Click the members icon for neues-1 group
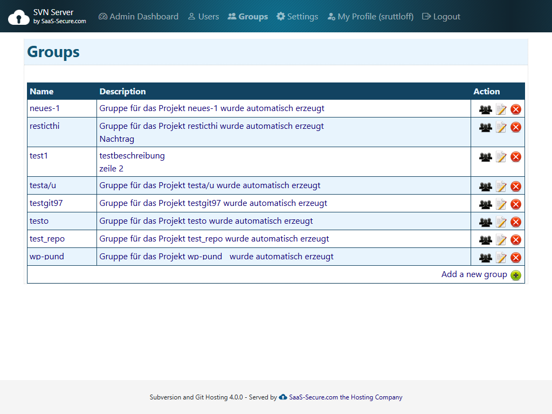Viewport: 552px width, 414px height. (x=485, y=109)
